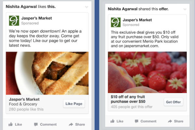Click the Share arrow icon on left post

pyautogui.click(x=71, y=124)
